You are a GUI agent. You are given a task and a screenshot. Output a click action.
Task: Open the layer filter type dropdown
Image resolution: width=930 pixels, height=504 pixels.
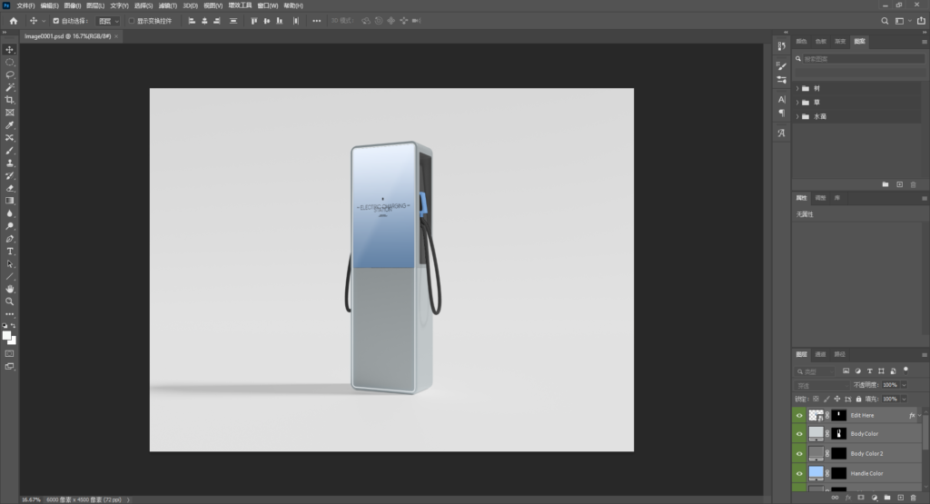tap(816, 371)
